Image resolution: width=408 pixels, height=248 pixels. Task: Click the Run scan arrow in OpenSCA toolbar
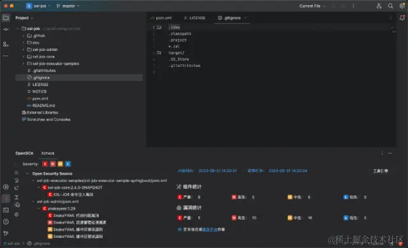[16, 164]
